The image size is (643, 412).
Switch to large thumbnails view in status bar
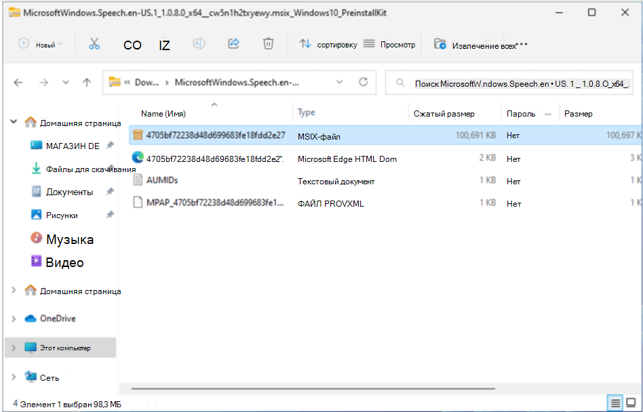click(631, 403)
